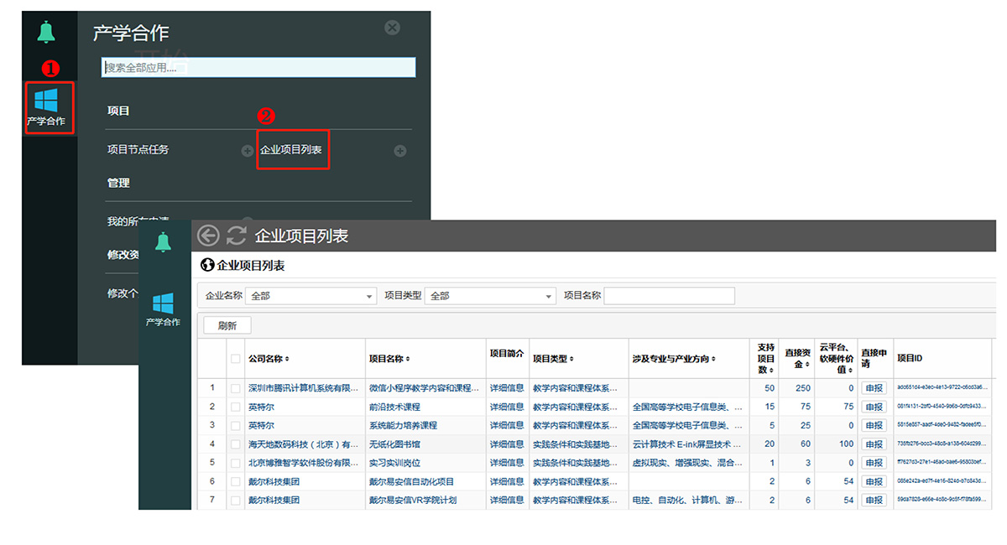Click the back arrow beside 企业项目列表 title
The image size is (1007, 545).
[208, 236]
